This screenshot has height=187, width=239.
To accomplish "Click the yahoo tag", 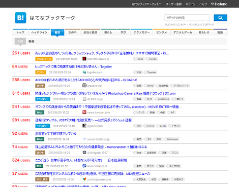I will click(139, 59).
